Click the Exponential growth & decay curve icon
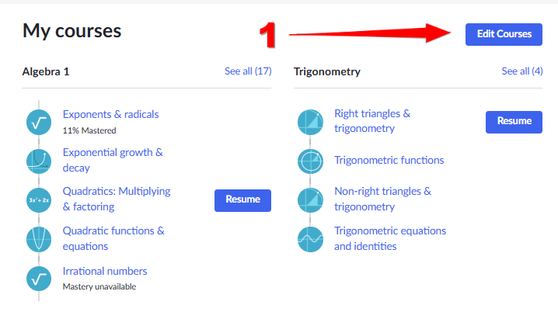 click(x=39, y=161)
